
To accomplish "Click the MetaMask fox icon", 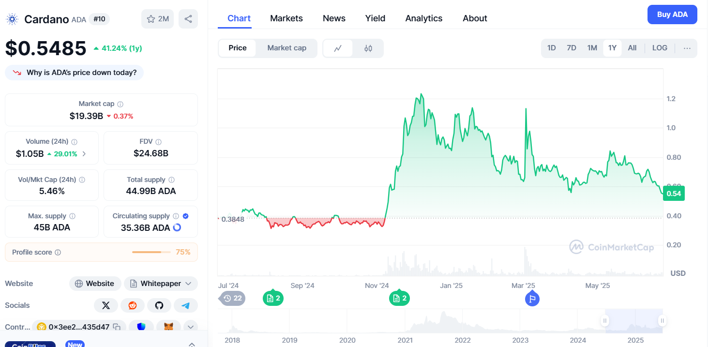I will click(x=168, y=327).
